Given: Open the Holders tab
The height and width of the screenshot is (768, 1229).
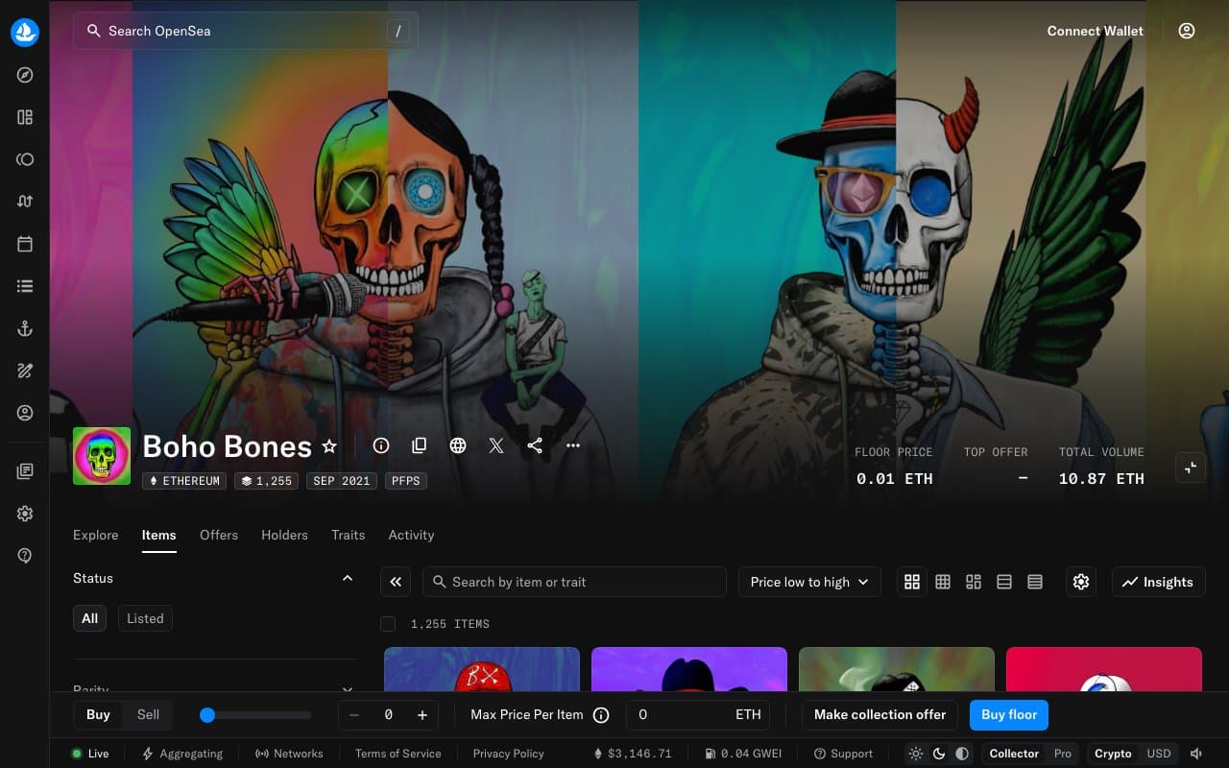Looking at the screenshot, I should 284,535.
